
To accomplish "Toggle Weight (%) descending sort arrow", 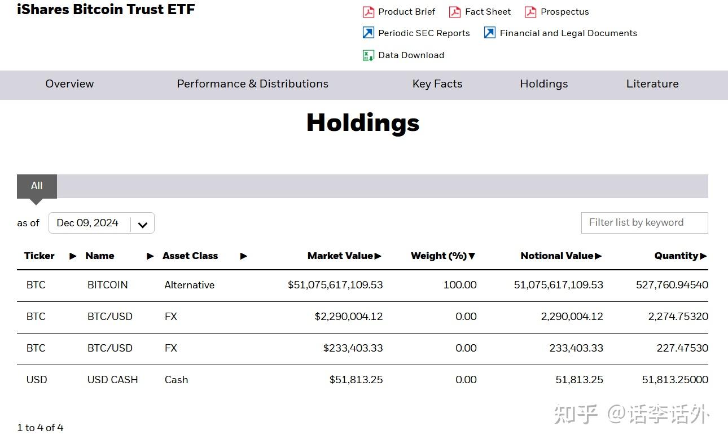I will [x=472, y=256].
